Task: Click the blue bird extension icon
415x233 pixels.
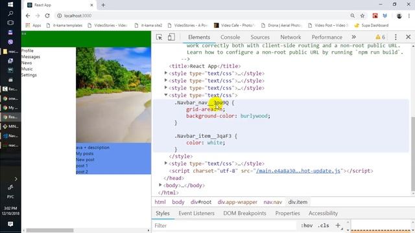Action: 385,16
